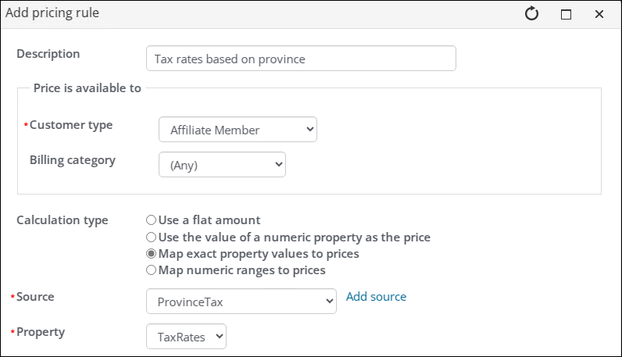Click the Billing category label
Viewport: 622px width, 357px height.
[x=73, y=160]
